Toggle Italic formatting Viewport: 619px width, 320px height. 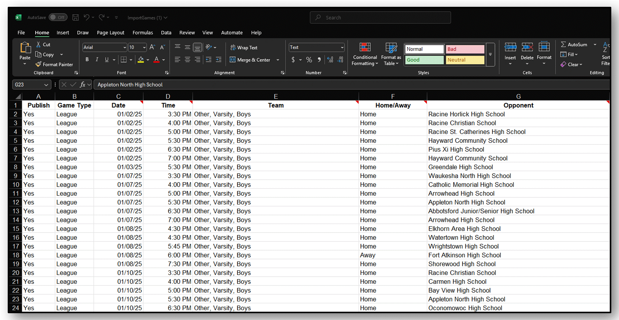click(97, 60)
